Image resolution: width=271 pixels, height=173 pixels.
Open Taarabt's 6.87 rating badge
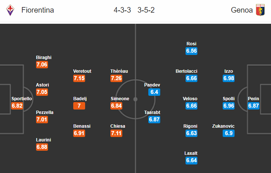pyautogui.click(x=154, y=120)
